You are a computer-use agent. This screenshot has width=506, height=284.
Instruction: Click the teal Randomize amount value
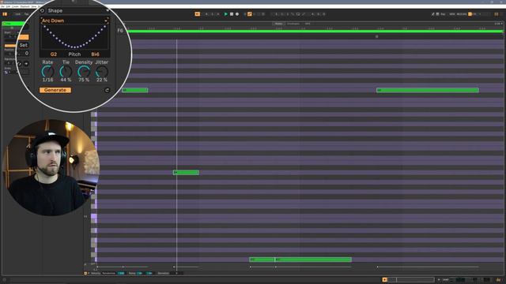pyautogui.click(x=121, y=274)
